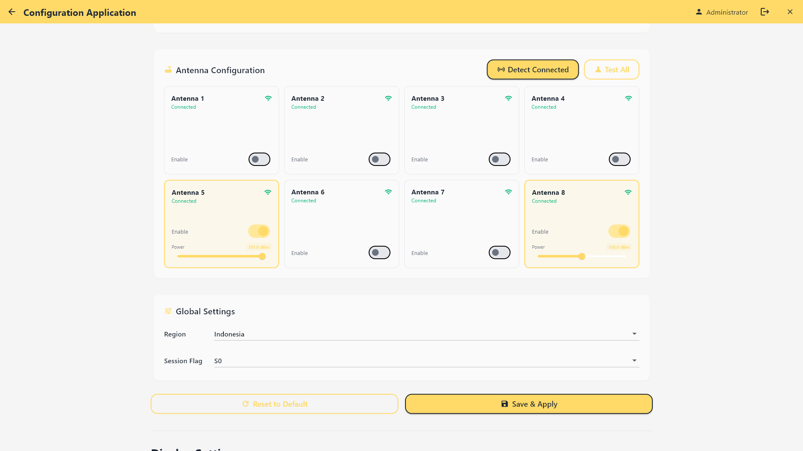
Task: Expand the Session Flag dropdown
Action: click(426, 361)
